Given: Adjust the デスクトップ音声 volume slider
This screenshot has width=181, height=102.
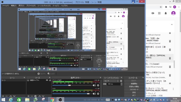Looking at the screenshot, I should coord(69,85).
